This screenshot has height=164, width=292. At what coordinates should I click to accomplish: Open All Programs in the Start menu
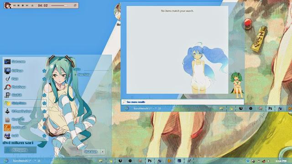(x=20, y=150)
